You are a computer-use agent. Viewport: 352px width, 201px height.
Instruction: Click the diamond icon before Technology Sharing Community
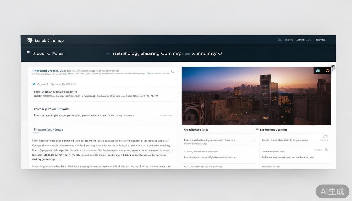(108, 53)
